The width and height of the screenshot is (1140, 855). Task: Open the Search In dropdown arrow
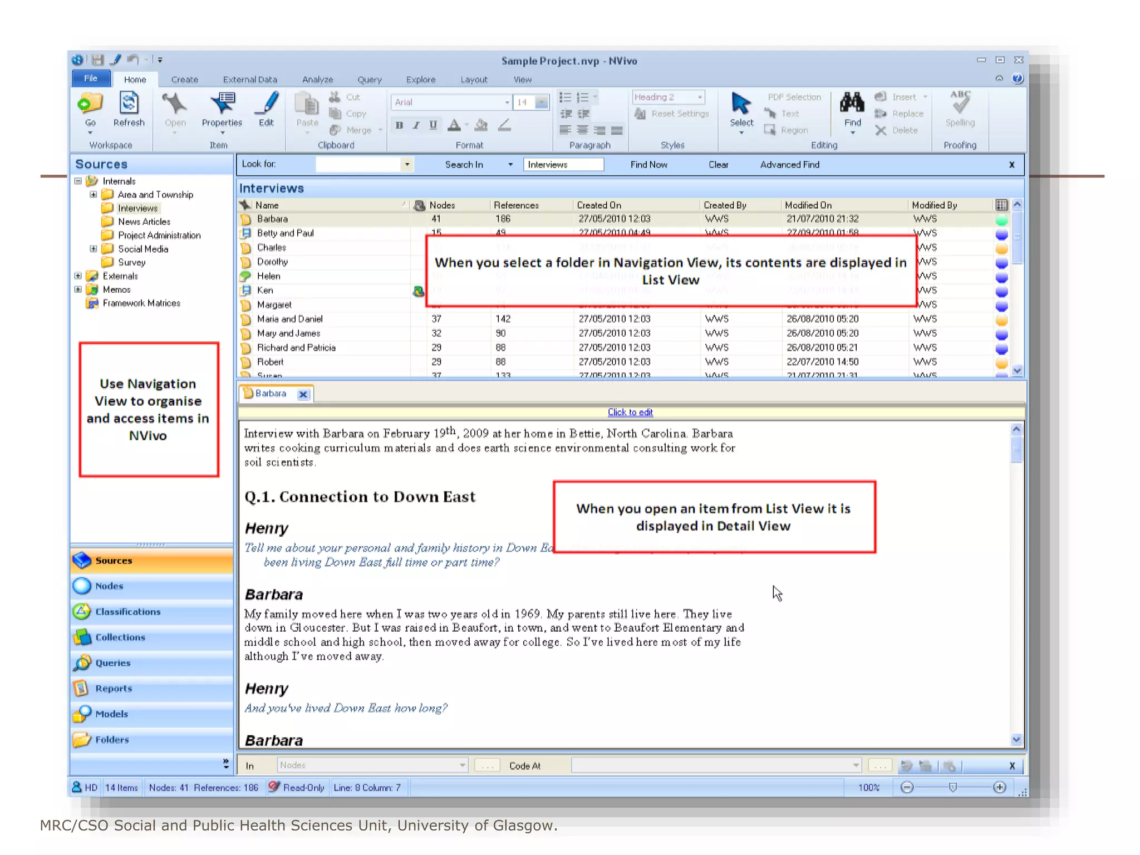[x=510, y=165]
